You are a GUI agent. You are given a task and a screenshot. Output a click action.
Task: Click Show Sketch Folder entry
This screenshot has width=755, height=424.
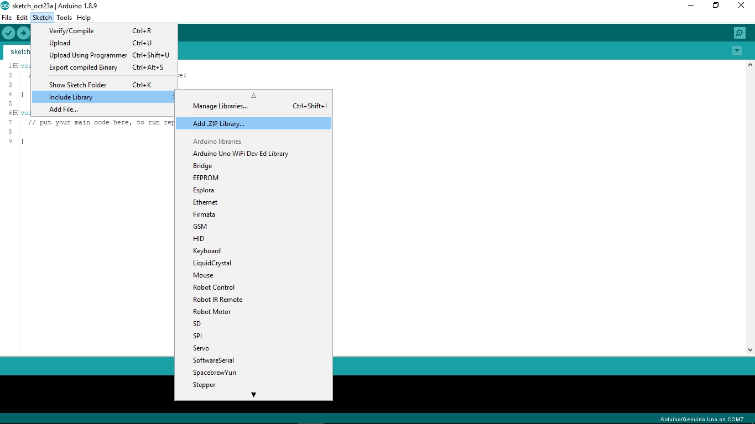pos(77,85)
